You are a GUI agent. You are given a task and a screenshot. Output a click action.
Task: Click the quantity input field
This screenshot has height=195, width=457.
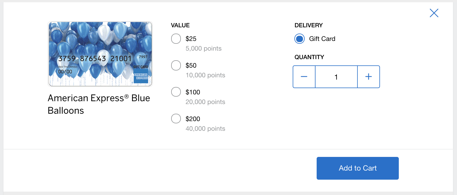coord(336,76)
